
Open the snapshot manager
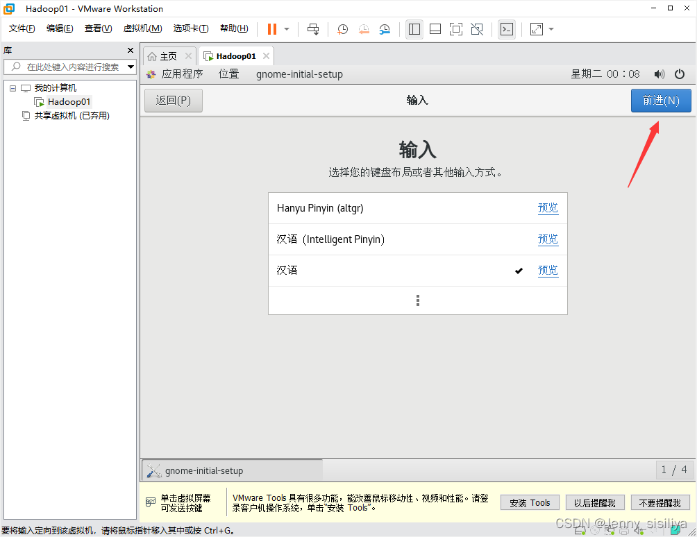click(385, 29)
